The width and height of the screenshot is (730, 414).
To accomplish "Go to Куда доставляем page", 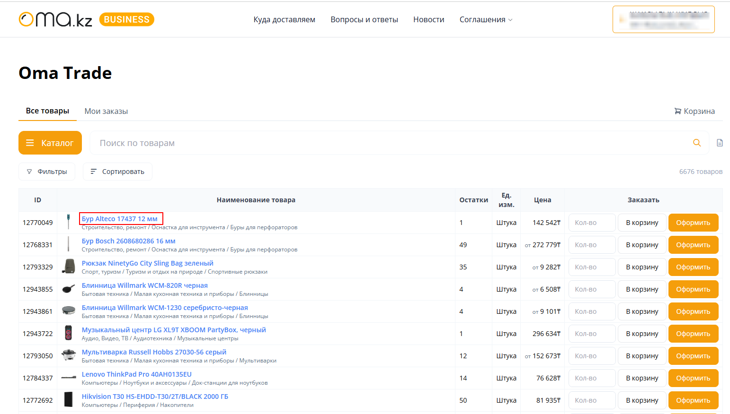I will (x=284, y=19).
